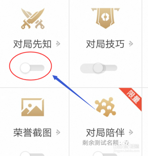The image size is (148, 156).
Task: Open the 对局陪伴 label
Action: (105, 132)
